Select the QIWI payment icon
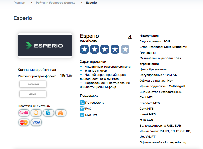203x149 pixels. coord(36,113)
